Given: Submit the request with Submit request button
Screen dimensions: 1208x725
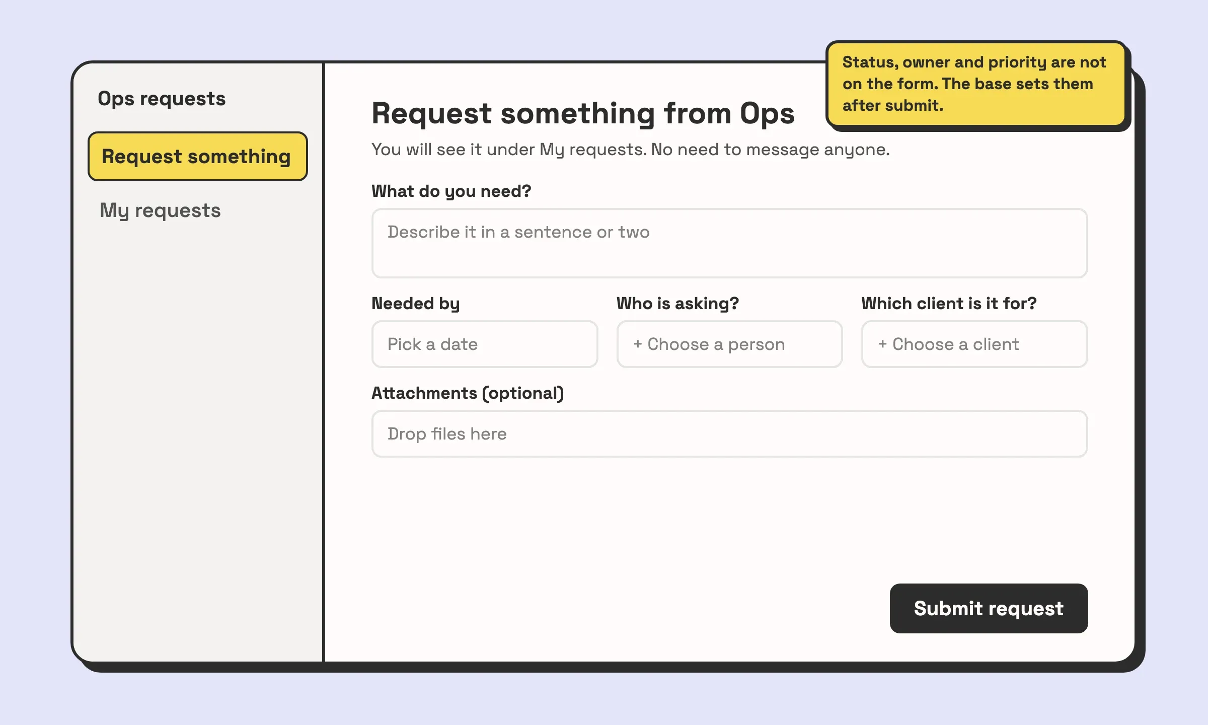Looking at the screenshot, I should (x=989, y=608).
